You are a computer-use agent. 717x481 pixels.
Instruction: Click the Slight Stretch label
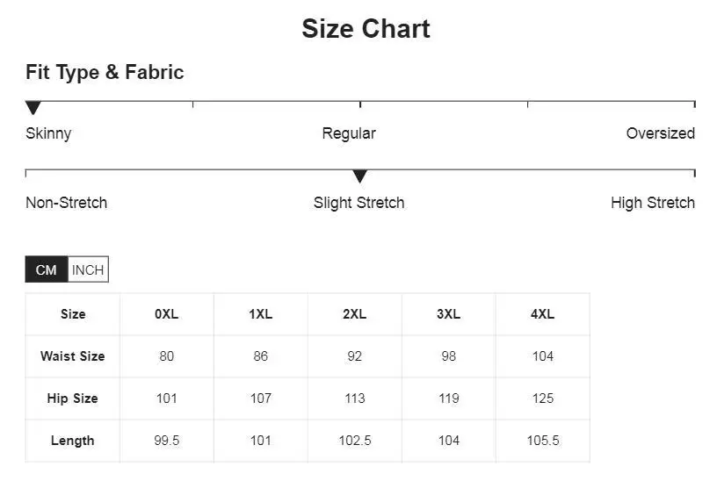coord(358,203)
